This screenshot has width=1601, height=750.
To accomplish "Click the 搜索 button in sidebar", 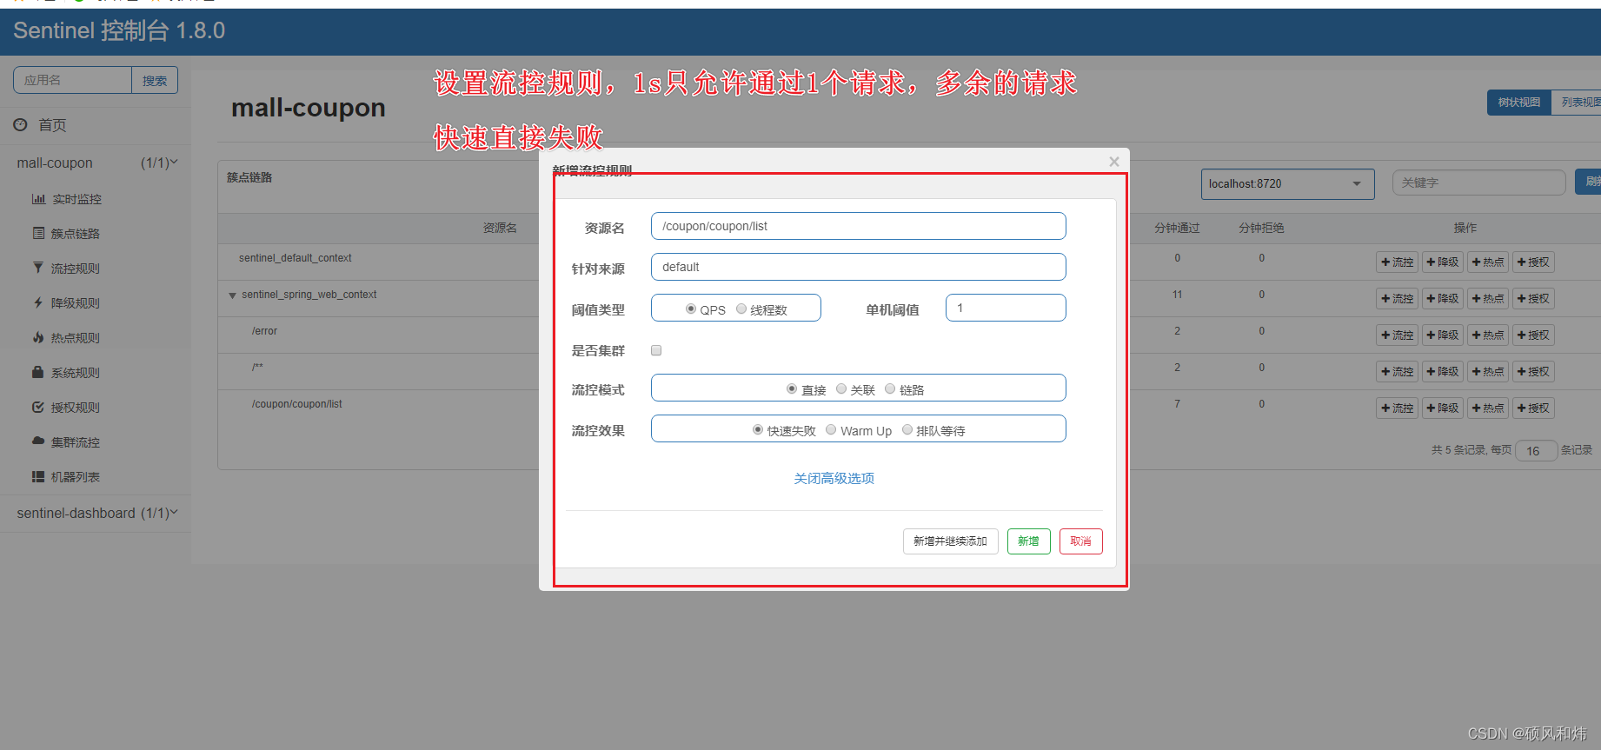I will (155, 80).
